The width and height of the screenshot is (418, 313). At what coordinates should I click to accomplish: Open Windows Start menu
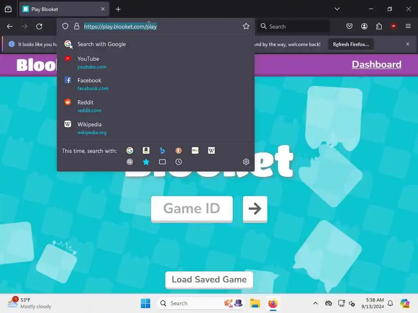point(146,303)
